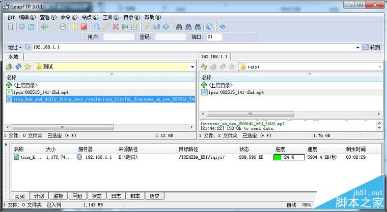This screenshot has width=387, height=212.
Task: Open the 帮助(H) menu
Action: tap(153, 17)
